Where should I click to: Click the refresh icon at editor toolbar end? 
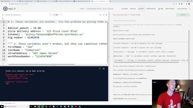click(106, 15)
